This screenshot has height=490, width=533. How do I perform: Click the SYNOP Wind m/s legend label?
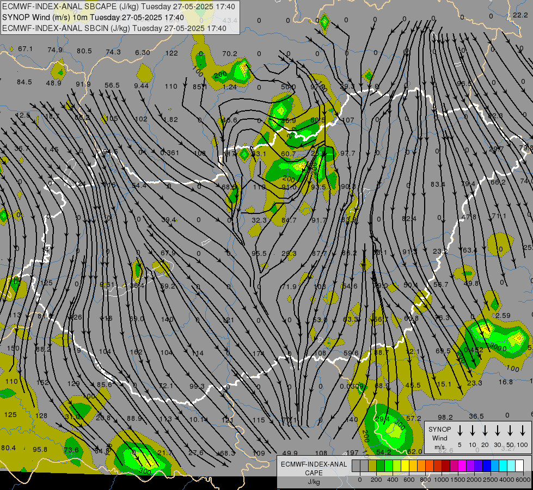pos(439,438)
